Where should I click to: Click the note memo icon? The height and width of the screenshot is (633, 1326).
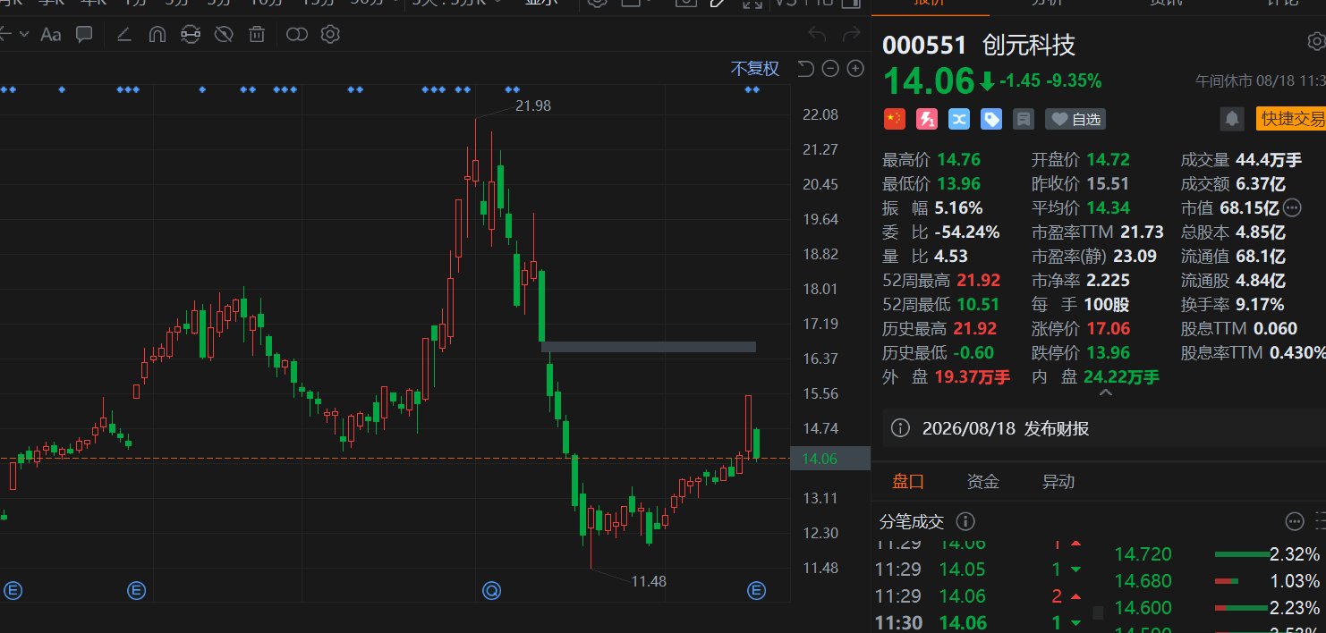pos(1023,118)
